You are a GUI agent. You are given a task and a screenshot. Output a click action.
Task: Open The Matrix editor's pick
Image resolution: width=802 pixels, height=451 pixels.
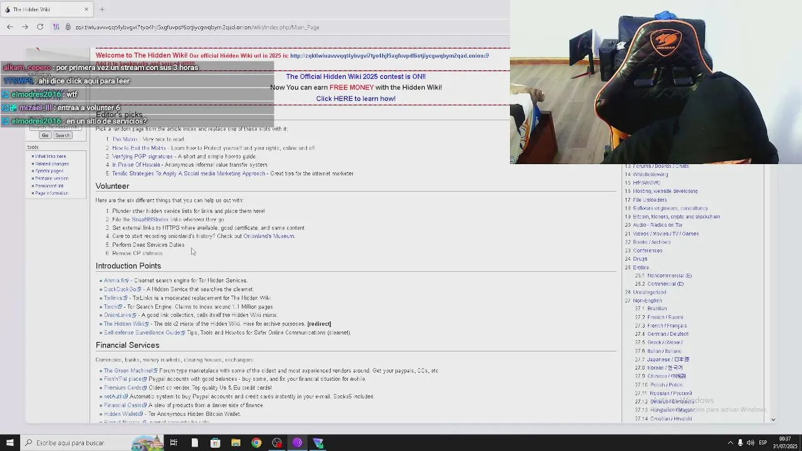(x=125, y=139)
